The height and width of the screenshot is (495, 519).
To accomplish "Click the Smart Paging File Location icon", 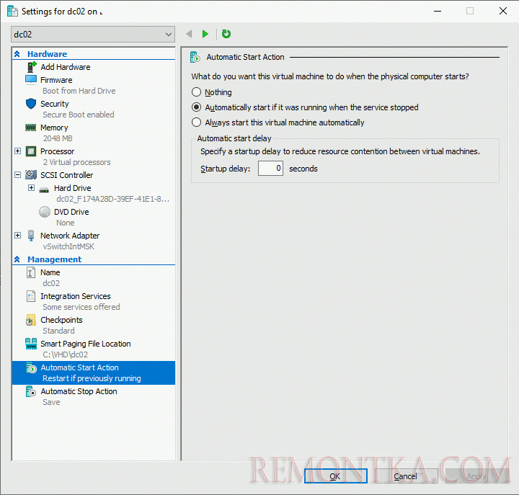I will (31, 344).
